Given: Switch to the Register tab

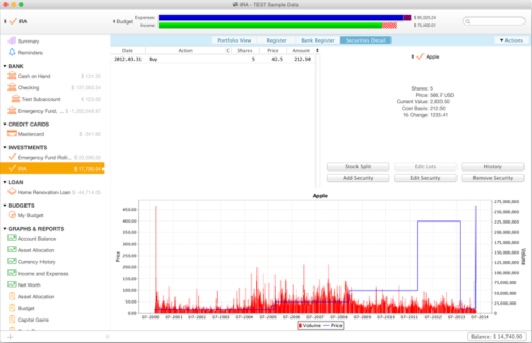Looking at the screenshot, I should (x=277, y=40).
